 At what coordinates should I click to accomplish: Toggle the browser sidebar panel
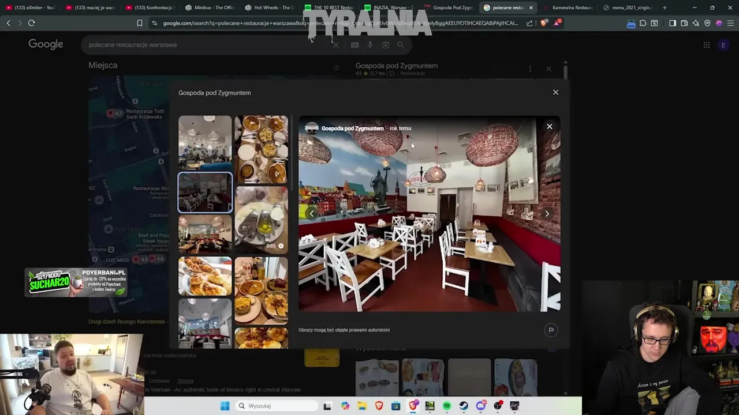coord(673,23)
